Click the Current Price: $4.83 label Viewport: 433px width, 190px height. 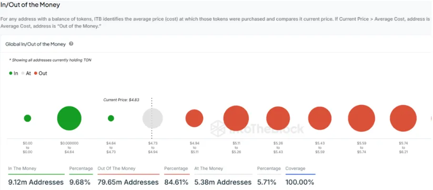(121, 100)
